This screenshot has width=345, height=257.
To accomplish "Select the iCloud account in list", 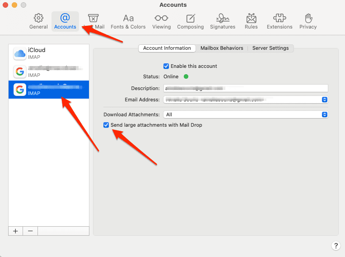I will 49,53.
